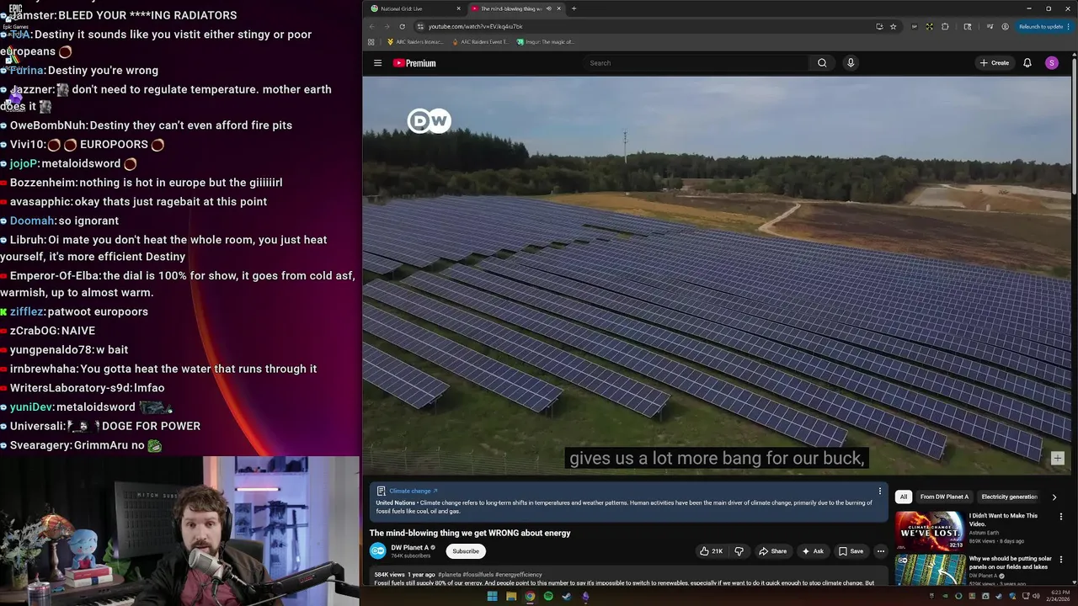Click the YouTube search magnifier button
The height and width of the screenshot is (606, 1078).
[x=822, y=63]
